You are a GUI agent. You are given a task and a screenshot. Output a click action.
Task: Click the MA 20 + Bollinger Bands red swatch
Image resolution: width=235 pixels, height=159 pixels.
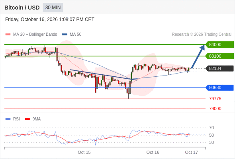pos(8,35)
